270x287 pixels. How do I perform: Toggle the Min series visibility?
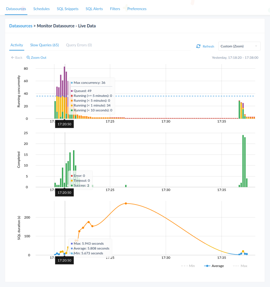click(188, 266)
